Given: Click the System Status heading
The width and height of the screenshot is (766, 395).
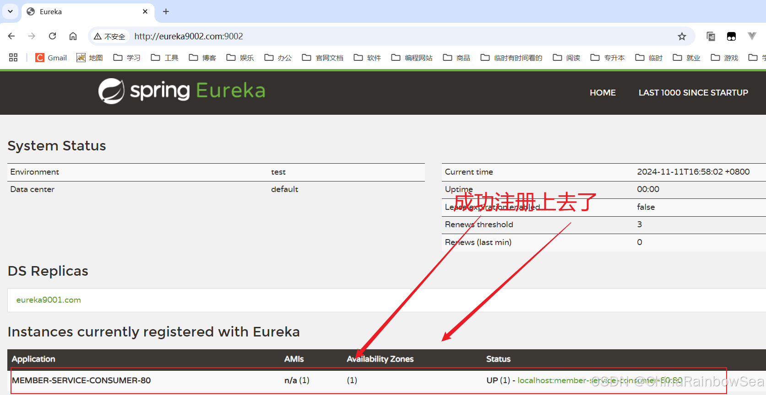Looking at the screenshot, I should 57,146.
